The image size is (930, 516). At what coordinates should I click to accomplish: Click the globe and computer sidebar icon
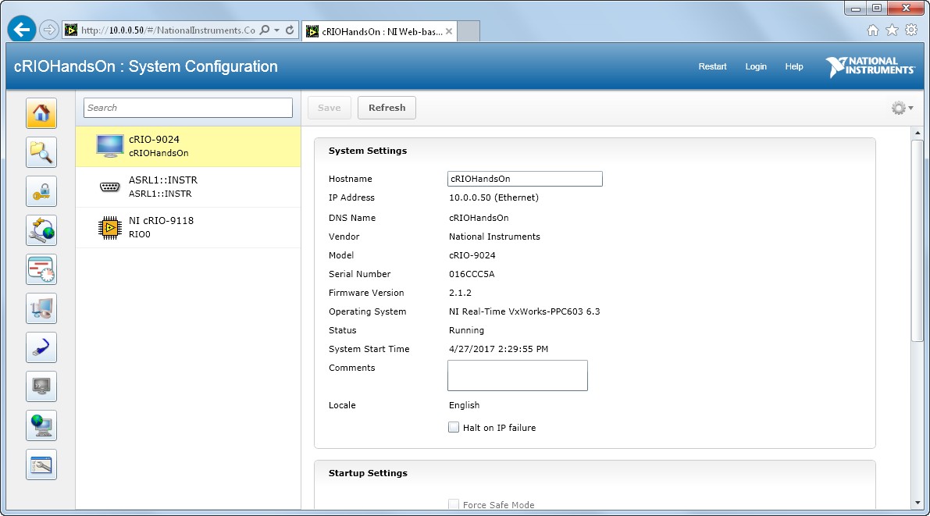41,425
